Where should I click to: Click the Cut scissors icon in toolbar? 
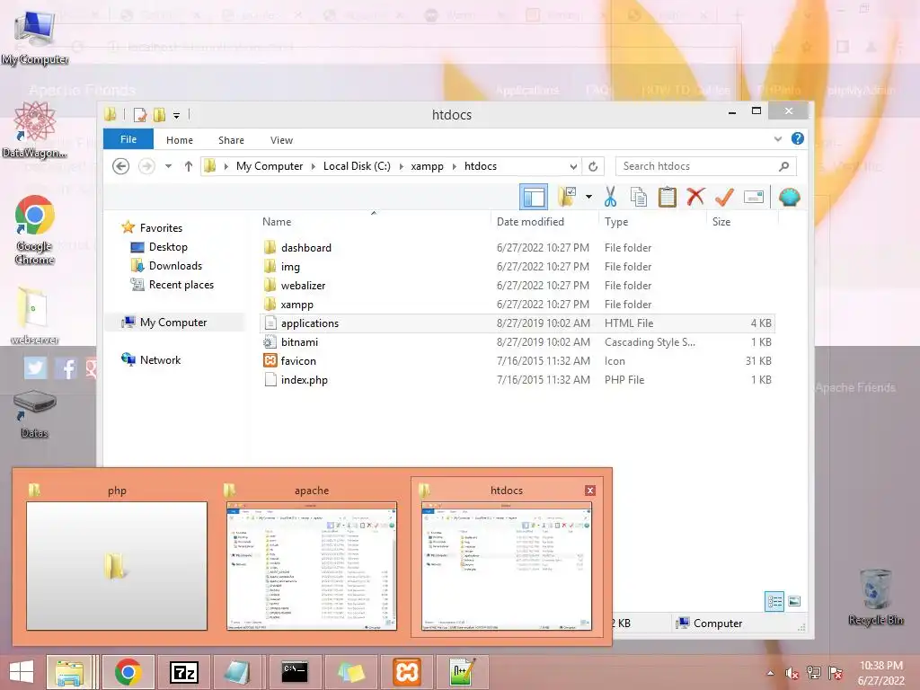point(610,197)
